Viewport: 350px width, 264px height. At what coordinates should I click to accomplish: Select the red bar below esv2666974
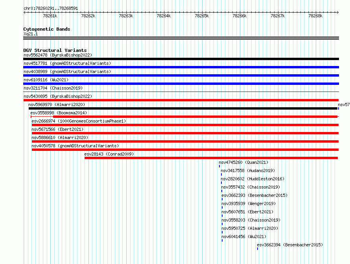tap(185, 125)
